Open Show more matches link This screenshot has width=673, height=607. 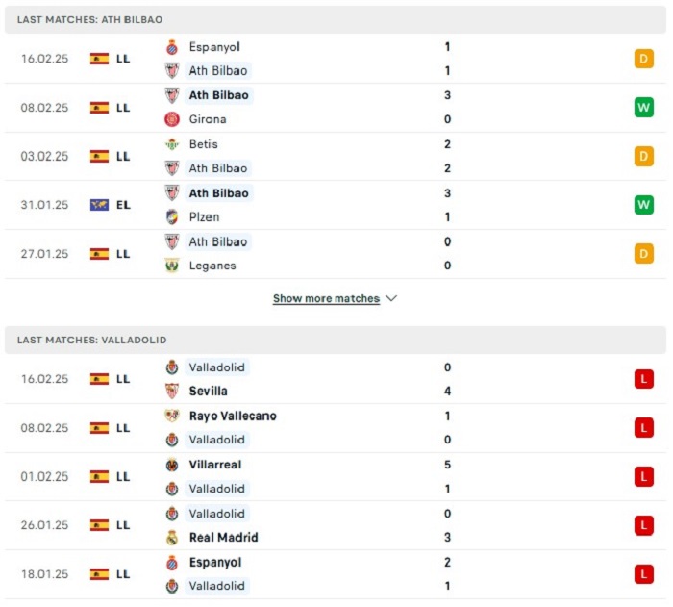coord(326,298)
